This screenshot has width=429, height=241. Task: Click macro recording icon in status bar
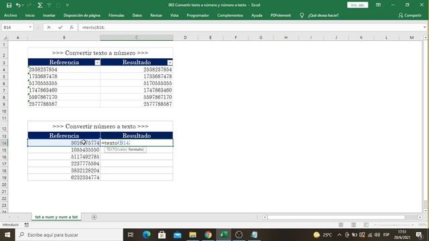[x=27, y=225]
